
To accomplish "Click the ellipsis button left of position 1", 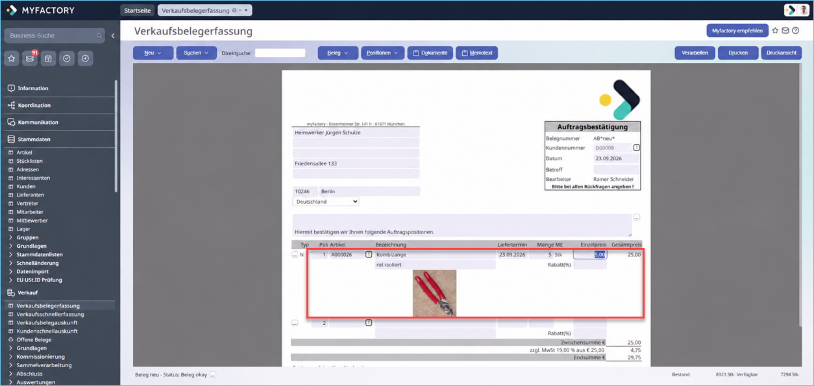I will pyautogui.click(x=295, y=255).
